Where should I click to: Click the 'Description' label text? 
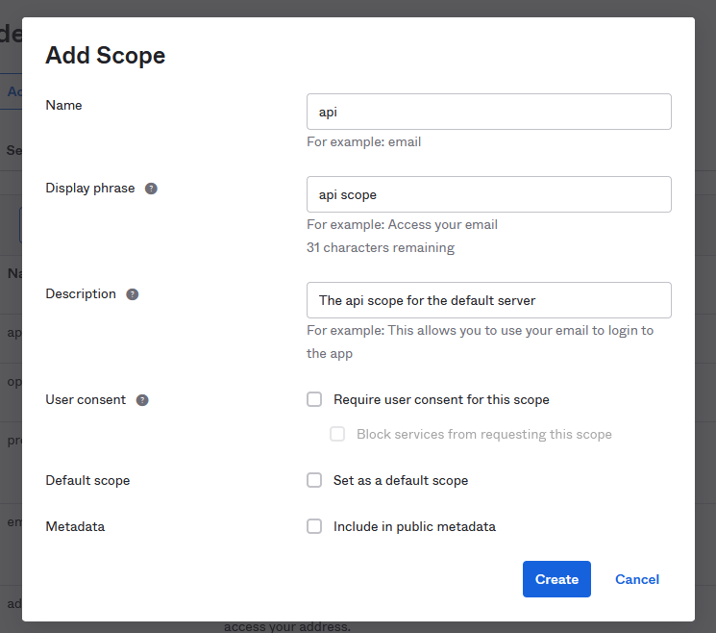pos(81,294)
